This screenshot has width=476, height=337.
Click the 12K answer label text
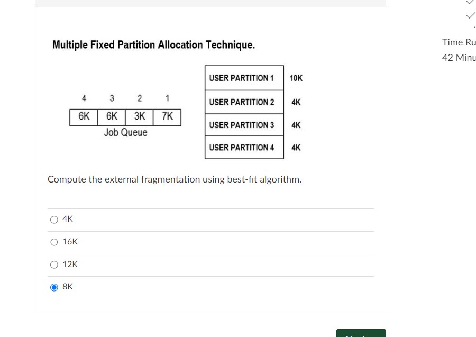[x=70, y=265]
